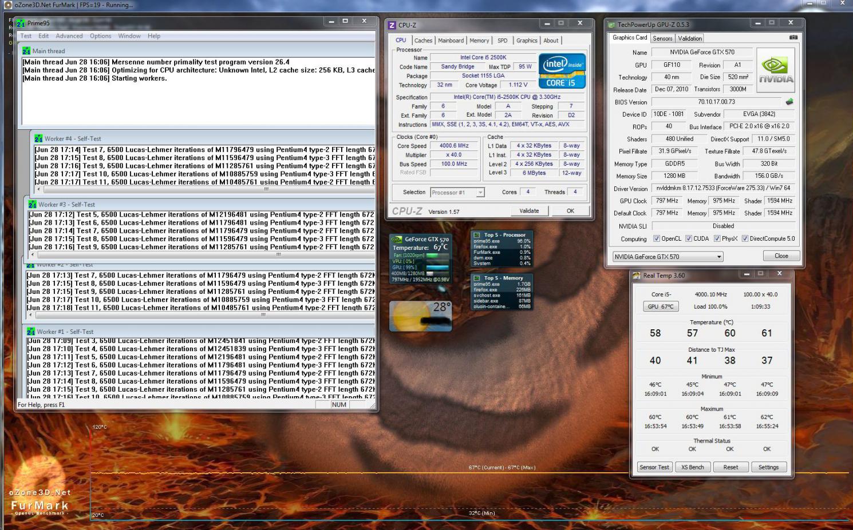Open Settings in Real Temp

click(x=768, y=467)
